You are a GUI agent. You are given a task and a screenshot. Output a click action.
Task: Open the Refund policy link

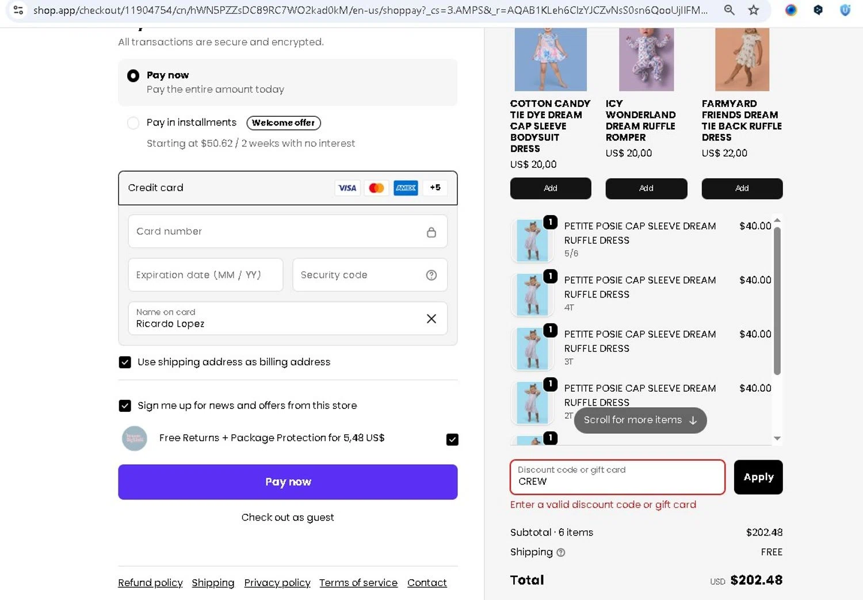pyautogui.click(x=150, y=583)
